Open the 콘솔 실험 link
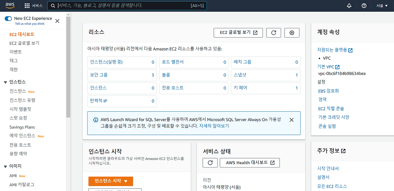Screen dimensions: 394x191 point(327,126)
